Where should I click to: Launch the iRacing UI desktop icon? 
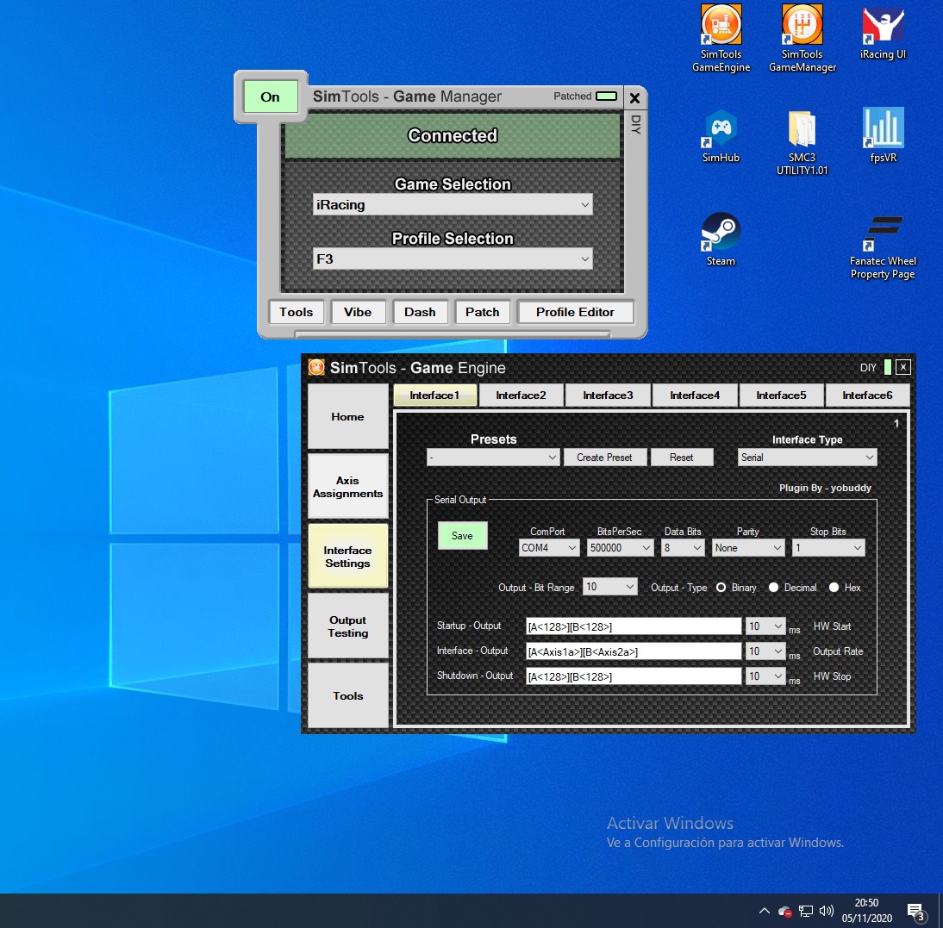pyautogui.click(x=883, y=33)
